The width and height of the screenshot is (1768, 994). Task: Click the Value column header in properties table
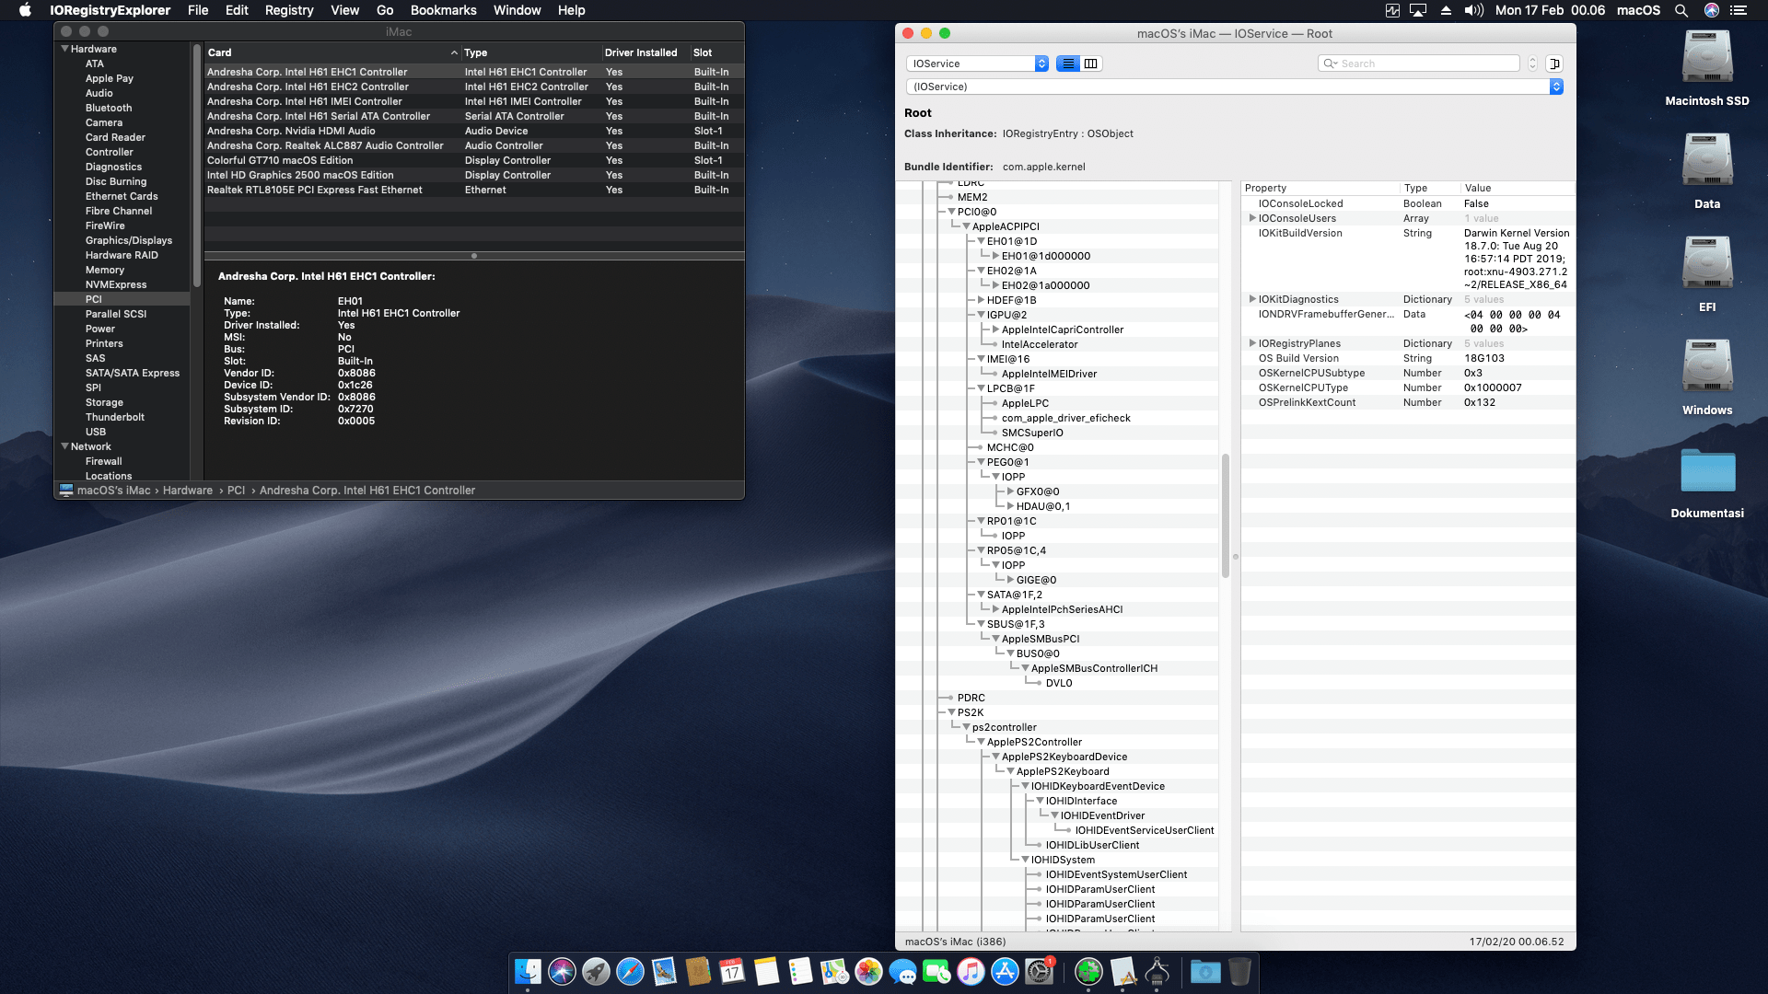(x=1516, y=188)
